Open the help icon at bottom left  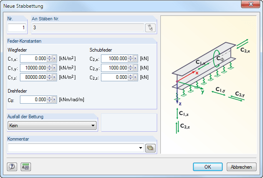(12, 167)
